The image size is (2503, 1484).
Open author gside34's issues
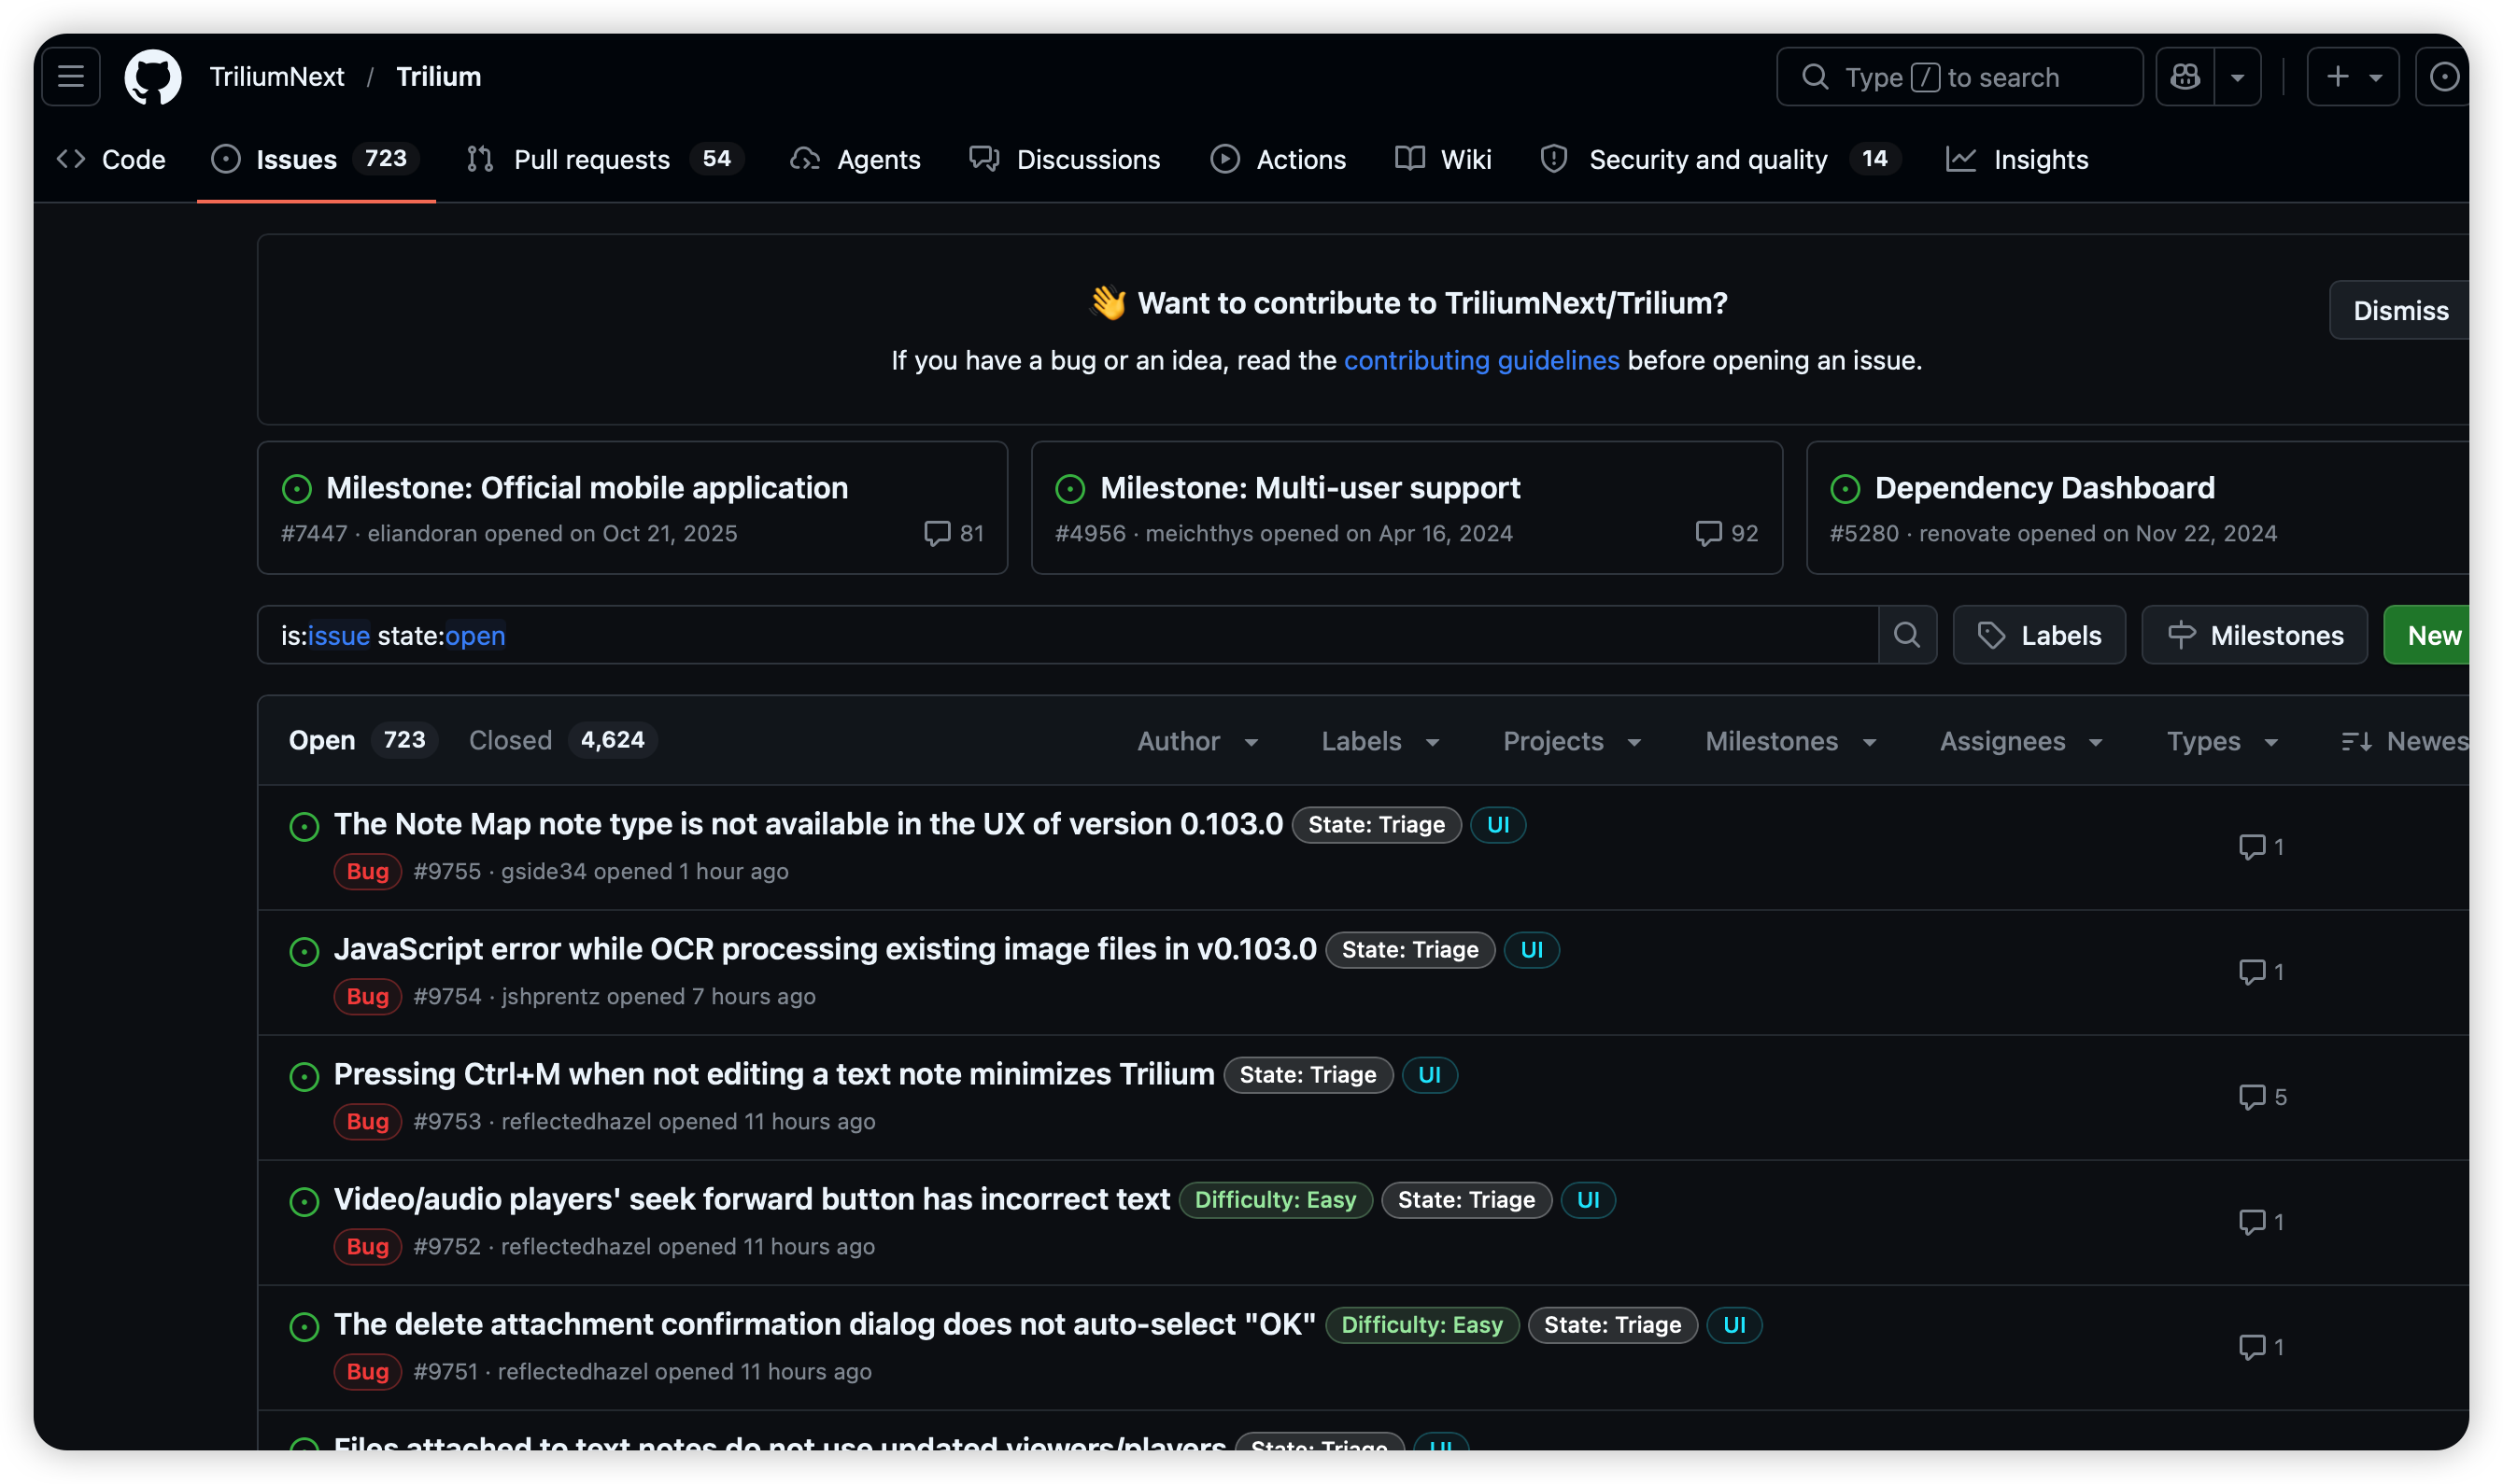[544, 871]
